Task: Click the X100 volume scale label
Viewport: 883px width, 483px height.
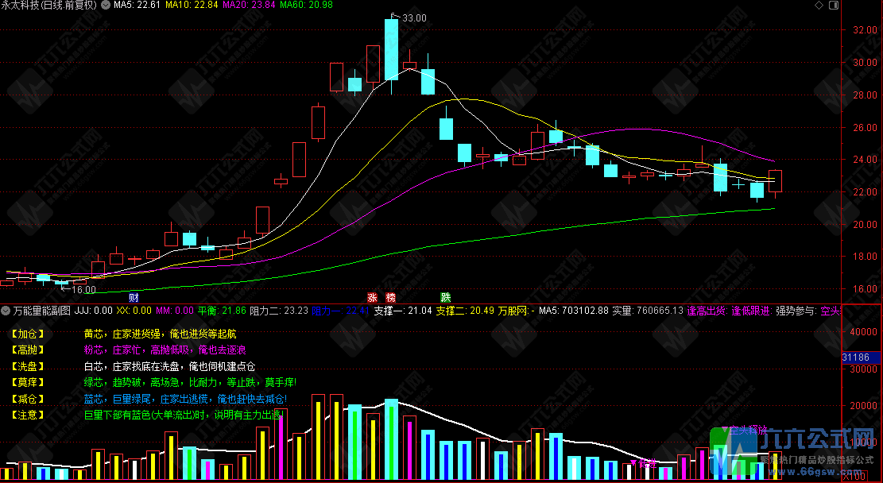Action: [x=854, y=477]
